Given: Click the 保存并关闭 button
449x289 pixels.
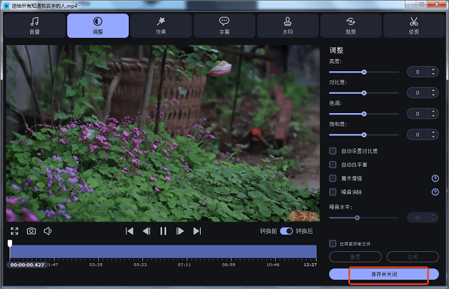Looking at the screenshot, I should [x=384, y=274].
